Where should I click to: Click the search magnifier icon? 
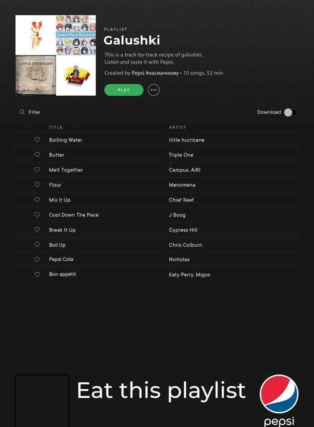(x=22, y=112)
